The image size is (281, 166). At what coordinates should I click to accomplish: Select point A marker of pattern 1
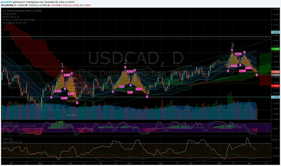tap(62, 71)
